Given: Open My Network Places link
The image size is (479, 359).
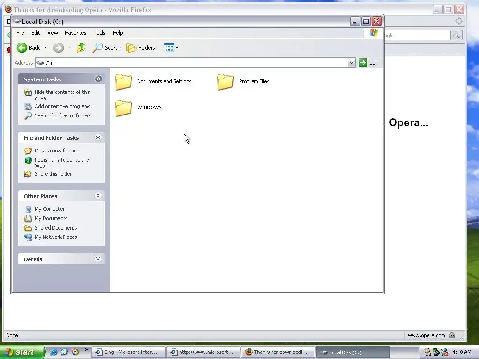Looking at the screenshot, I should pos(56,237).
